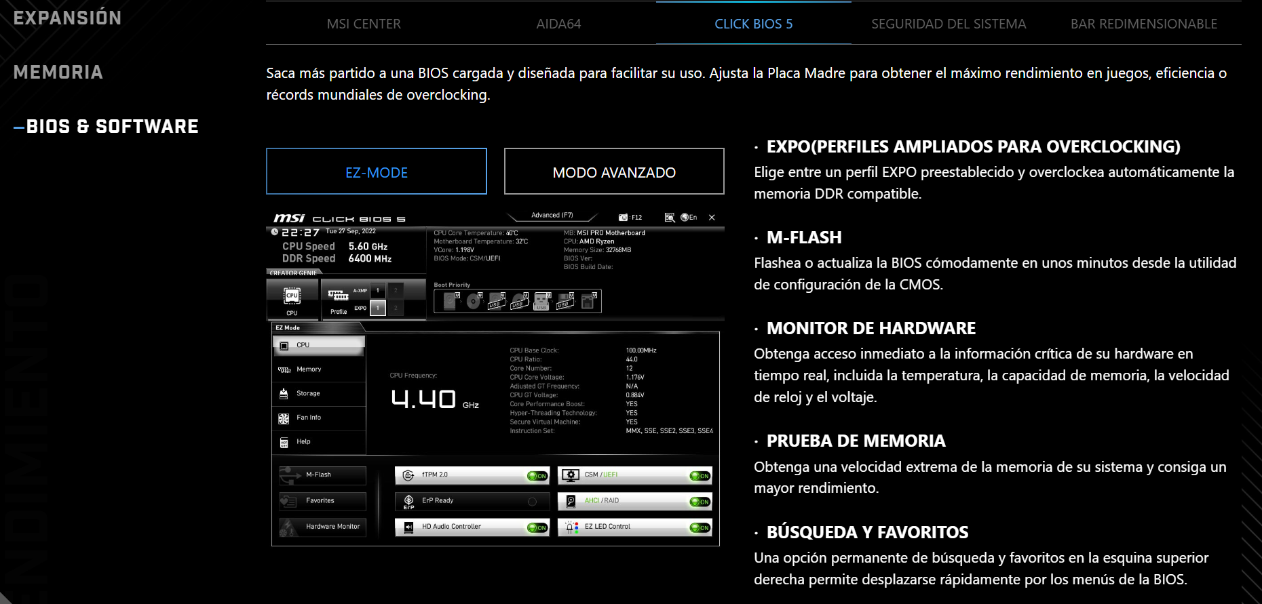Open the MSI CENTER tab
The width and height of the screenshot is (1262, 604).
364,24
